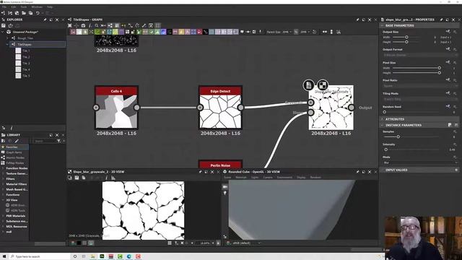Collapse the Unsaved Package tree
This screenshot has height=260, width=462.
pyautogui.click(x=3, y=32)
